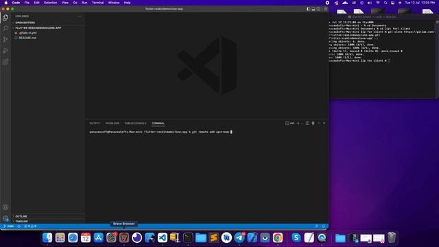Open errors and warnings status indicator
This screenshot has height=247, width=439.
(30, 226)
